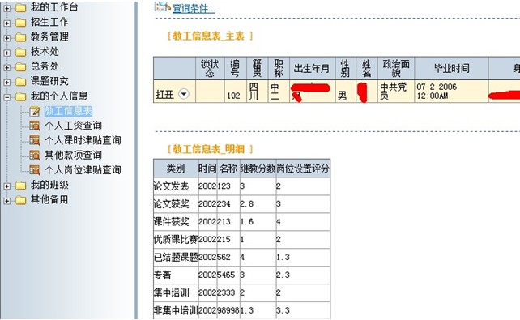
Task: Click the 课题研究 folder icon
Action: point(20,82)
